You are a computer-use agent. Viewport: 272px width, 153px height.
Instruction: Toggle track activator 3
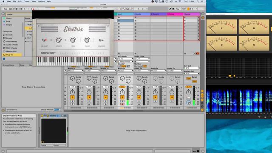tap(89, 97)
